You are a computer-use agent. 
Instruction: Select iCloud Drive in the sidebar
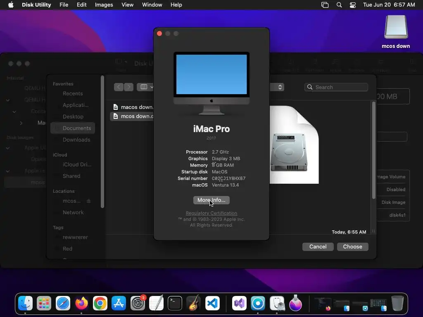(73, 164)
